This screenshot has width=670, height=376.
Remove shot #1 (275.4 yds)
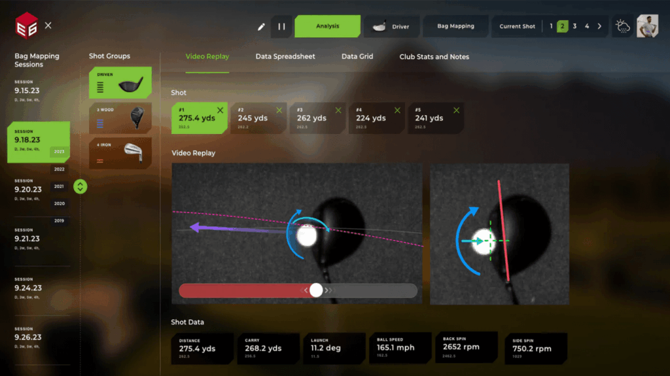click(220, 111)
